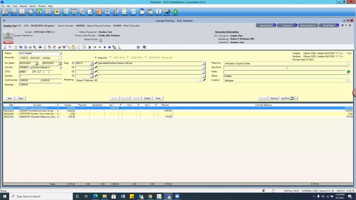Viewport: 356px width, 200px height.
Task: Click the New button
Action: [9, 98]
